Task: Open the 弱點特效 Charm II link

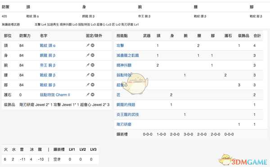Action: tap(55, 95)
